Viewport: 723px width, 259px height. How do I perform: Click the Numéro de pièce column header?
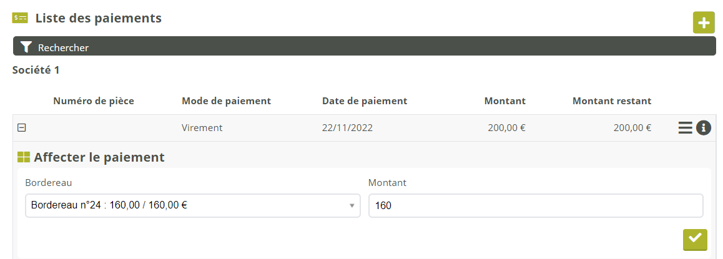(x=94, y=100)
